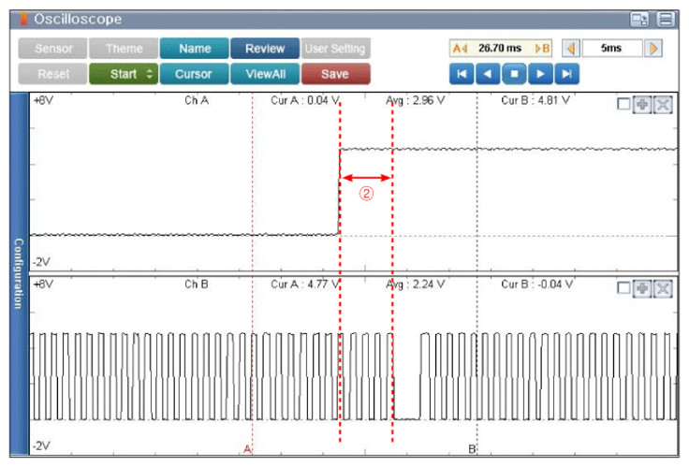Expand the Start button dropdown arrows

point(150,74)
